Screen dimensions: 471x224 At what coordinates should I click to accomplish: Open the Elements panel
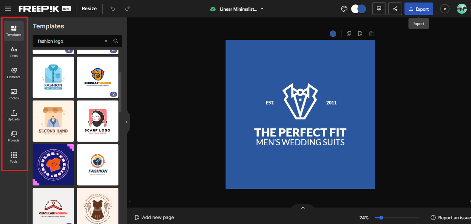coord(14,73)
